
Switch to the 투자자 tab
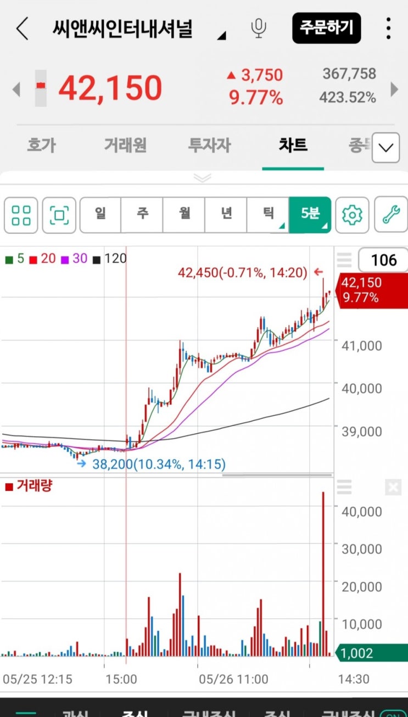pyautogui.click(x=210, y=145)
